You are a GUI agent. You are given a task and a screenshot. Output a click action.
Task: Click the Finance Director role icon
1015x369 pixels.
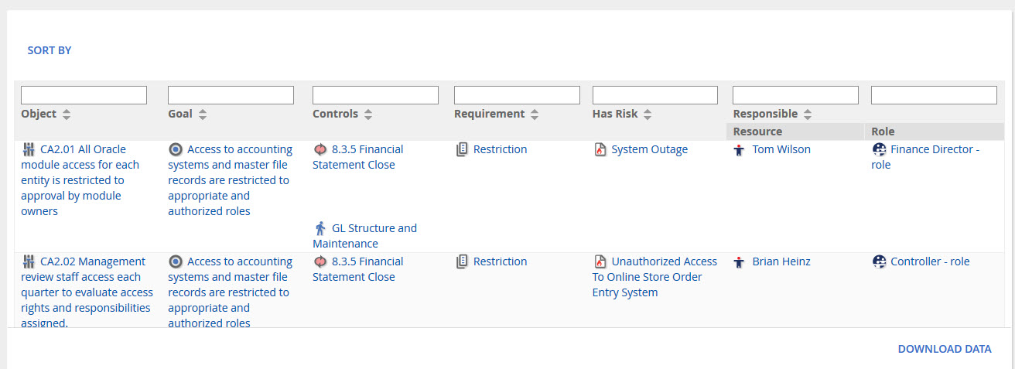click(879, 150)
